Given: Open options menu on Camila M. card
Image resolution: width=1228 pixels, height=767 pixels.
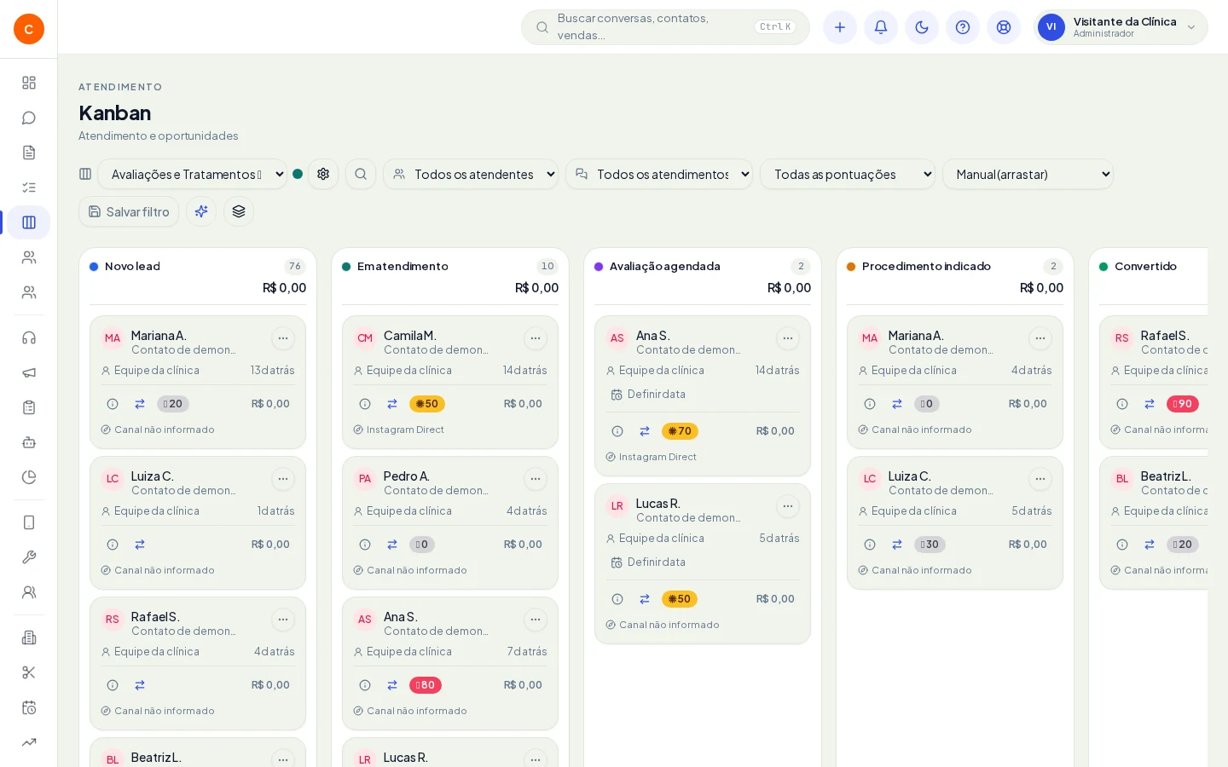Looking at the screenshot, I should pyautogui.click(x=536, y=338).
